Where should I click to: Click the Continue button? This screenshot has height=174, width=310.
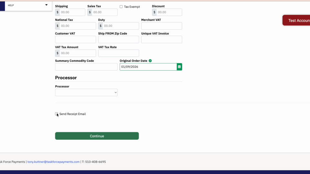tap(97, 136)
